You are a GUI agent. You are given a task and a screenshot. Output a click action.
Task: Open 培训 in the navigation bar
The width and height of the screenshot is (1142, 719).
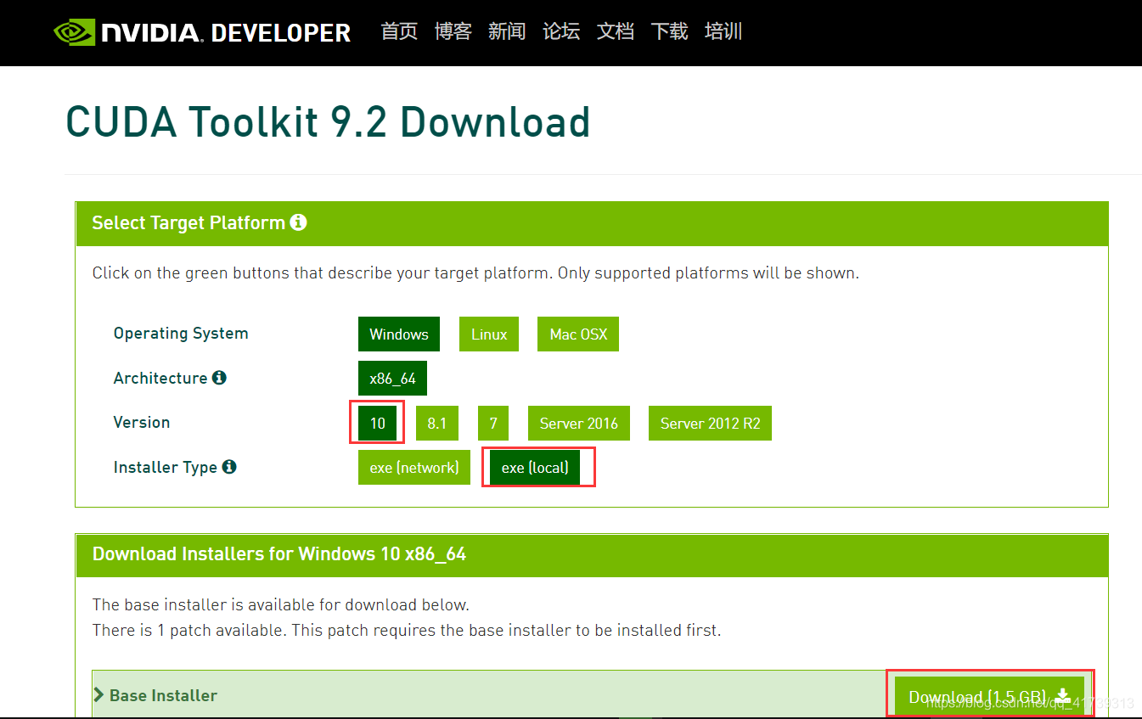[x=723, y=32]
